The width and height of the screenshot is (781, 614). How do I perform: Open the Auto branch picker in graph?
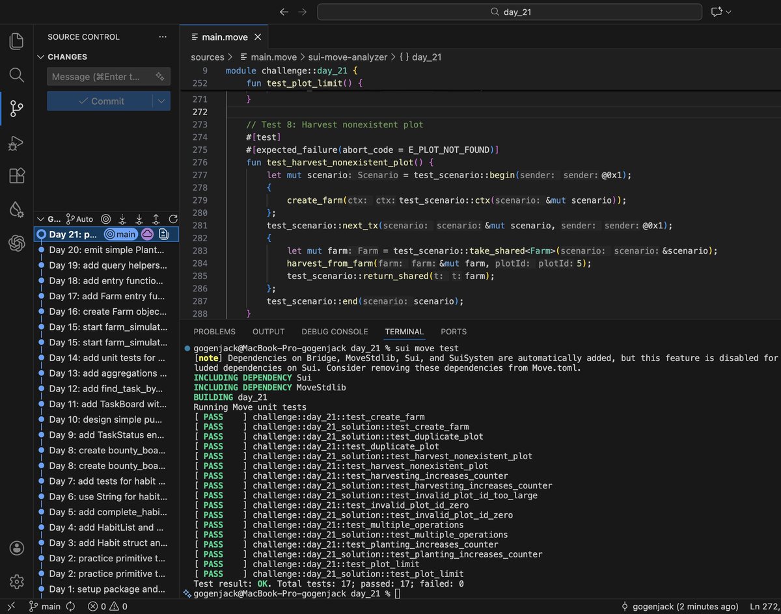coord(79,219)
